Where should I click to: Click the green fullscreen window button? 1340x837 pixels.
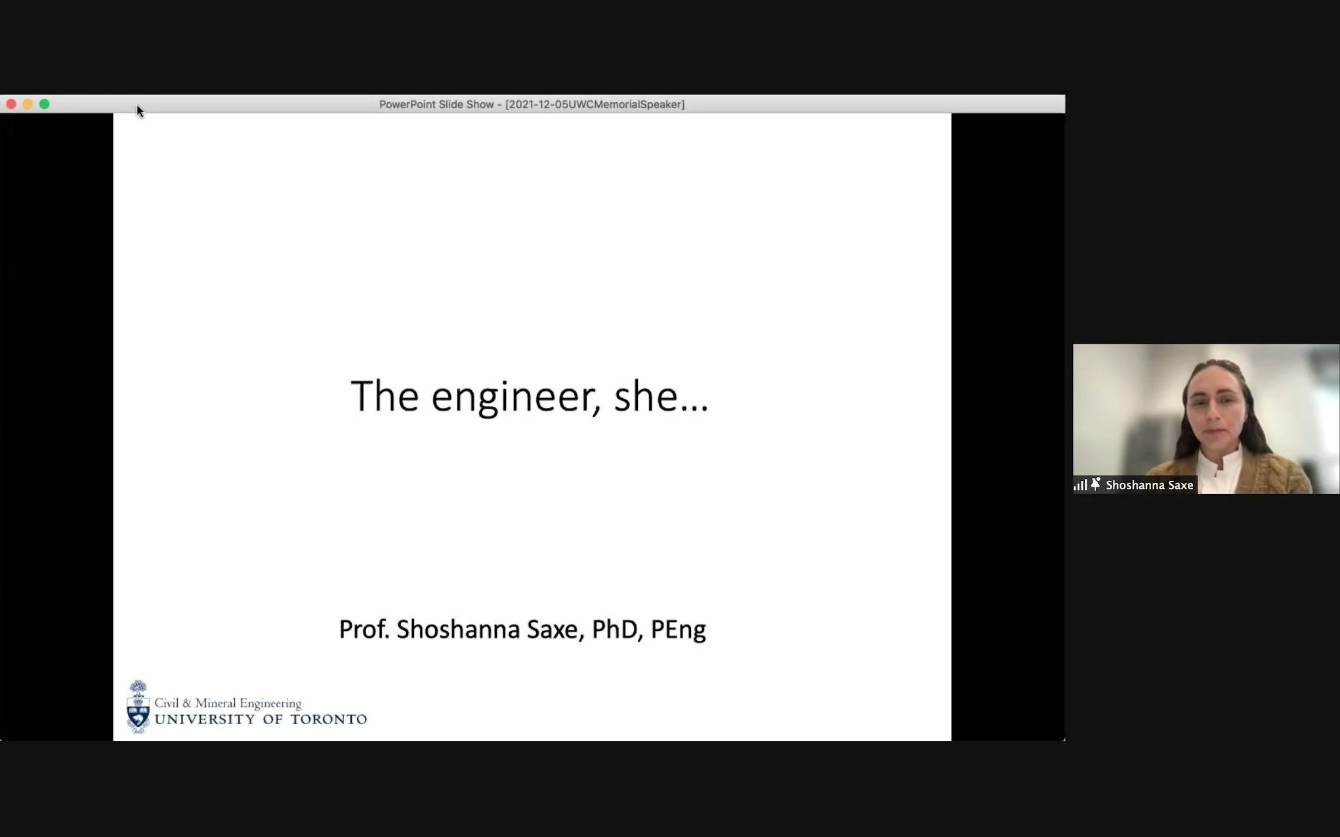tap(45, 104)
